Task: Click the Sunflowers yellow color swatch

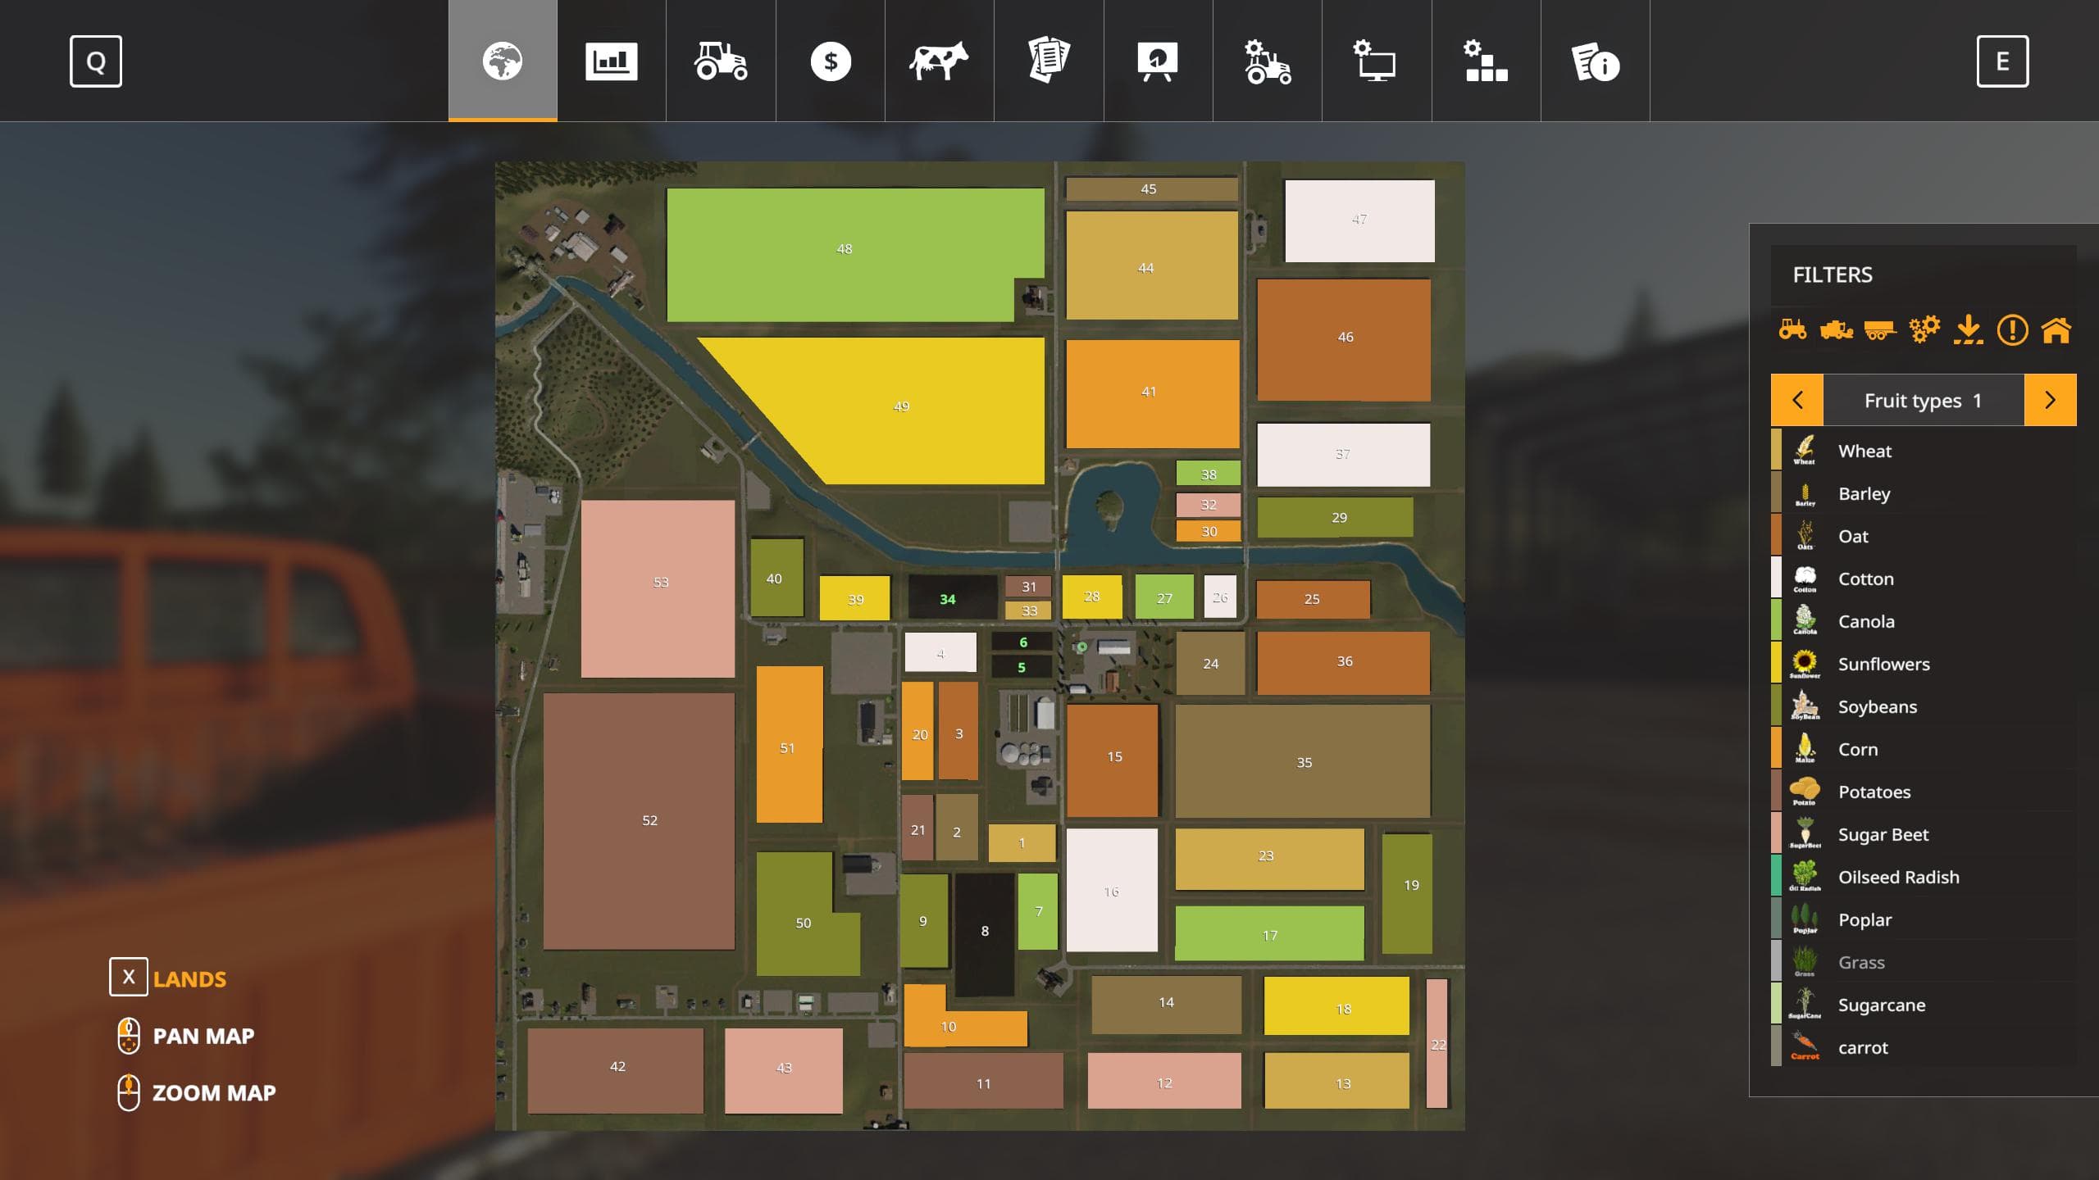Action: (x=1776, y=664)
